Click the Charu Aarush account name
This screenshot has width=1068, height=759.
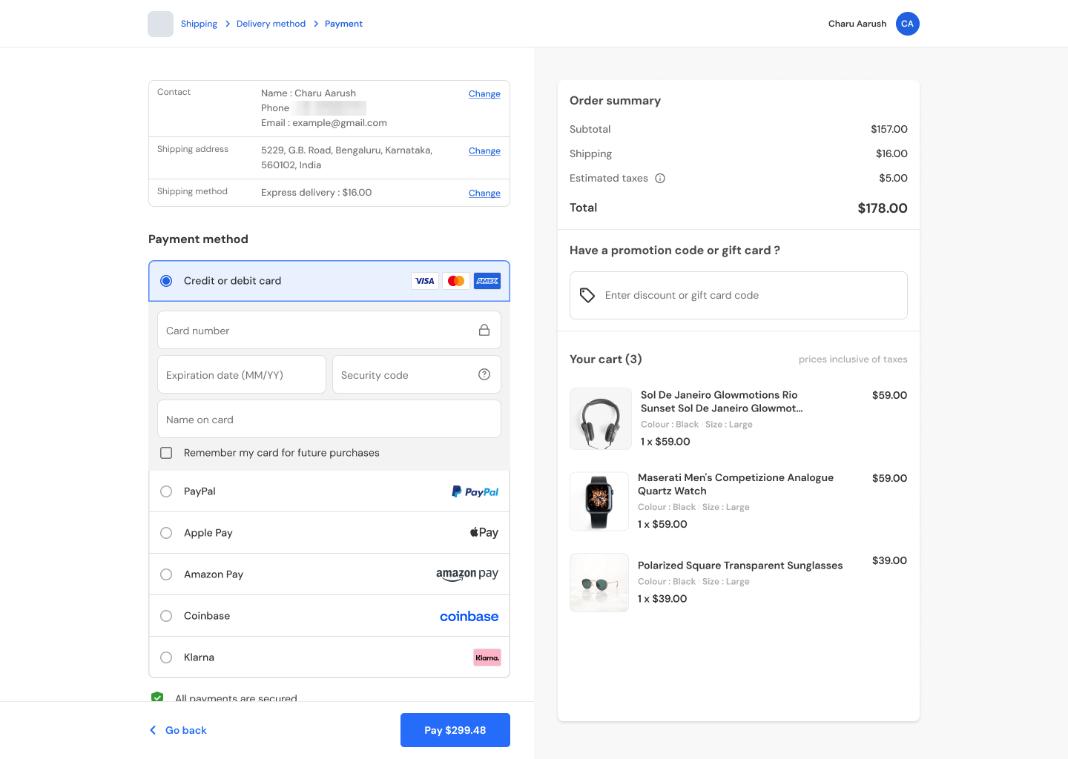pyautogui.click(x=857, y=24)
